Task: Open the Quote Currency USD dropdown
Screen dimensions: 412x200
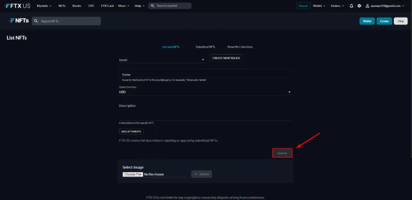Action: point(205,92)
